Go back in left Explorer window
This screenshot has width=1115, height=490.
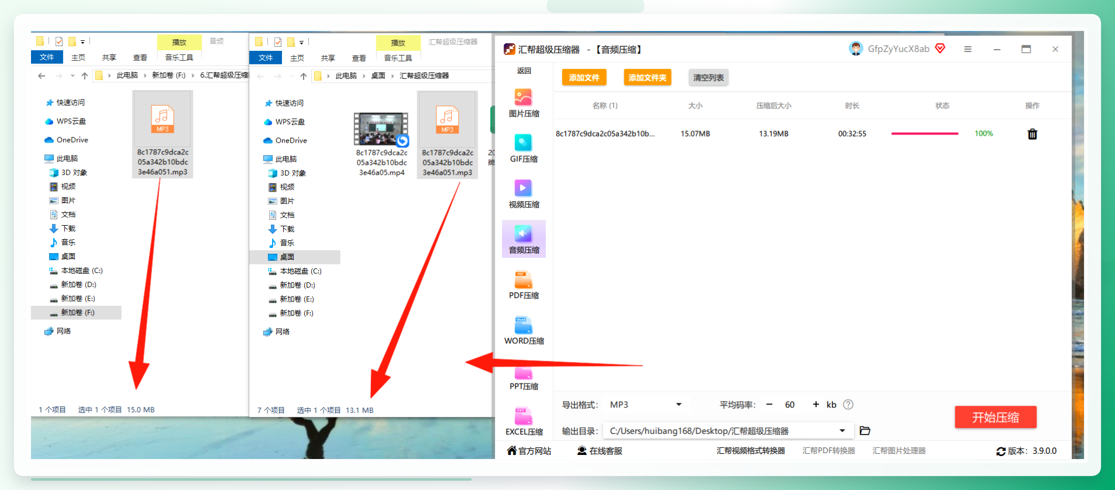(42, 75)
